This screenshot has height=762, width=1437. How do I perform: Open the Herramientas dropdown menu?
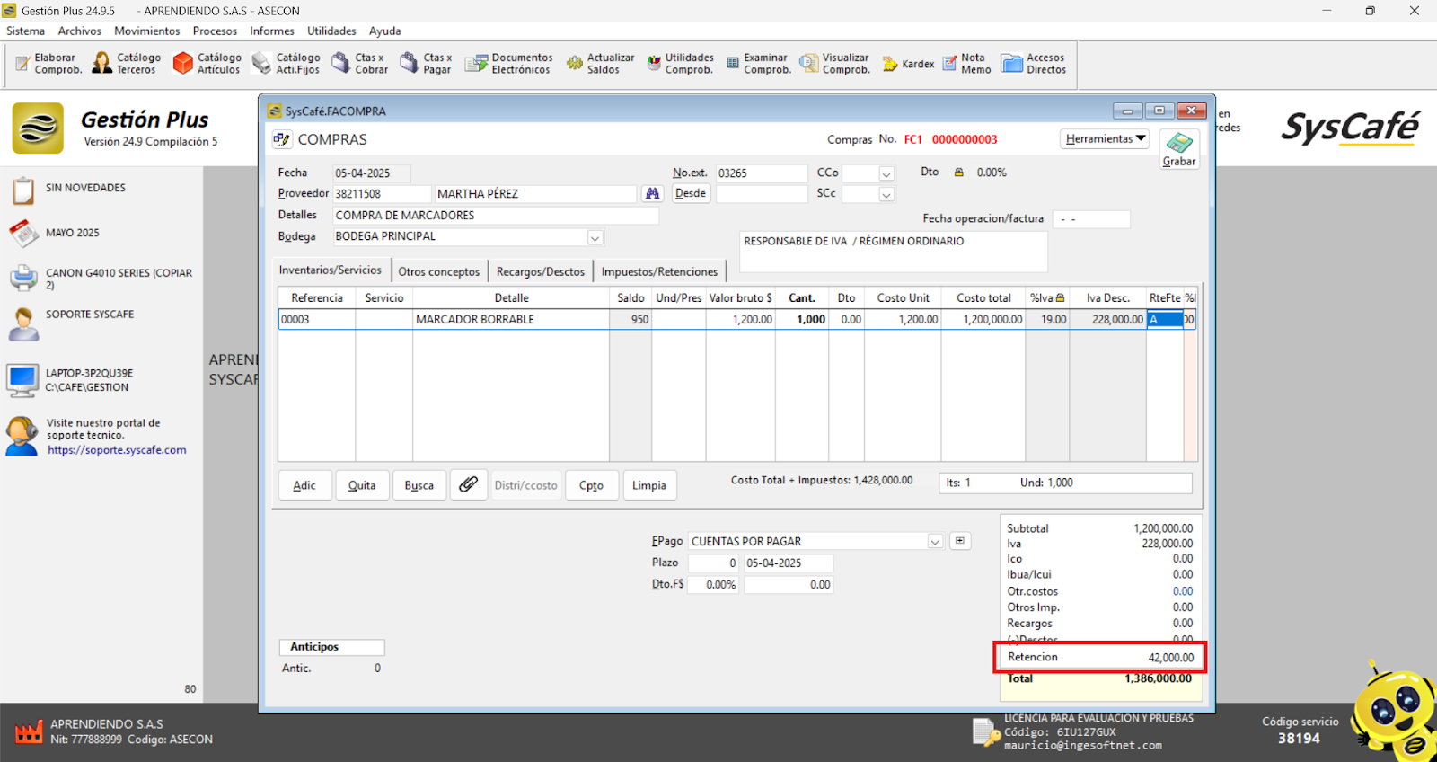[1105, 138]
